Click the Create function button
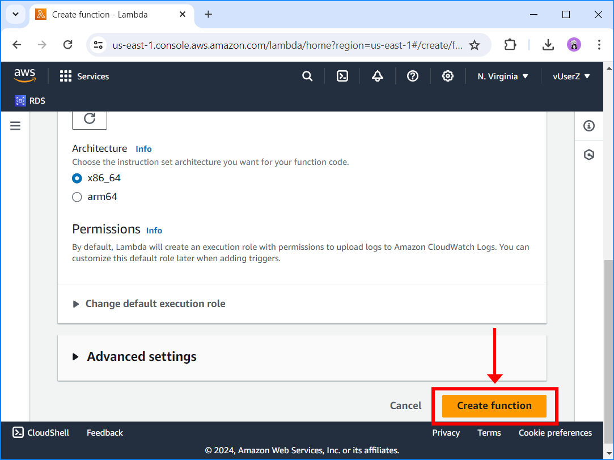The width and height of the screenshot is (614, 460). (494, 406)
